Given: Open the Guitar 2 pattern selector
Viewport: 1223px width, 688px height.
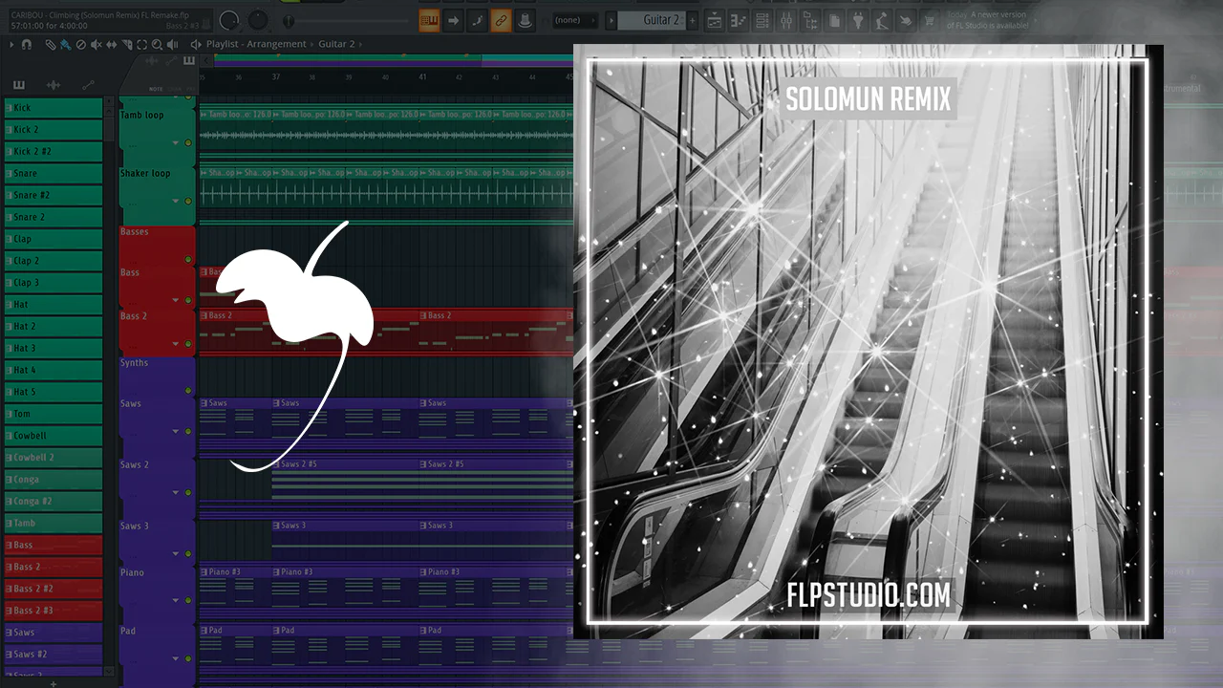Looking at the screenshot, I should click(x=652, y=20).
